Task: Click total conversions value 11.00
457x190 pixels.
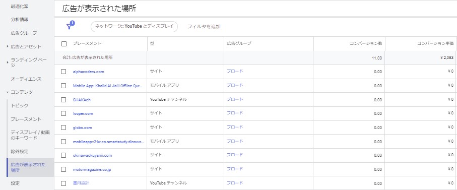Action: [x=376, y=58]
